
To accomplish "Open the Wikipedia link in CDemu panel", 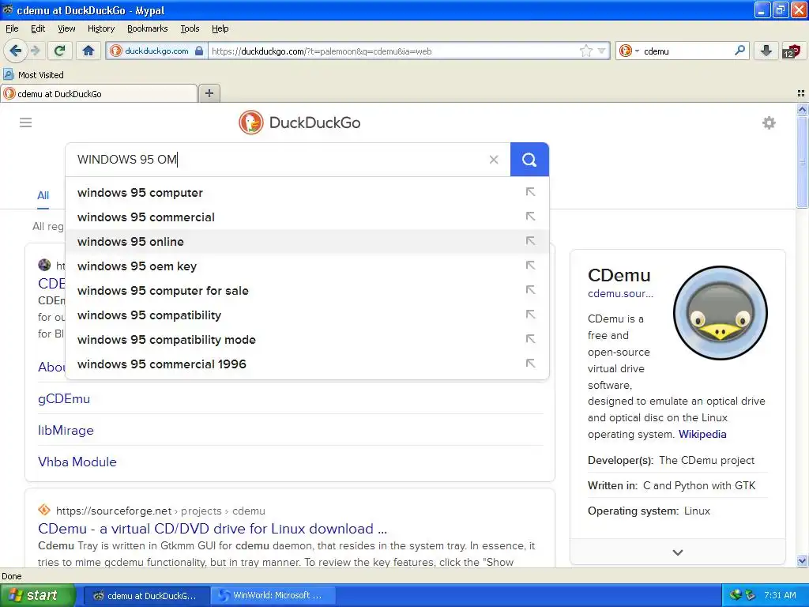I will point(702,434).
